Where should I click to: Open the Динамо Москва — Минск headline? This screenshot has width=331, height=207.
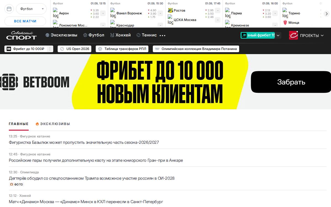click(86, 202)
